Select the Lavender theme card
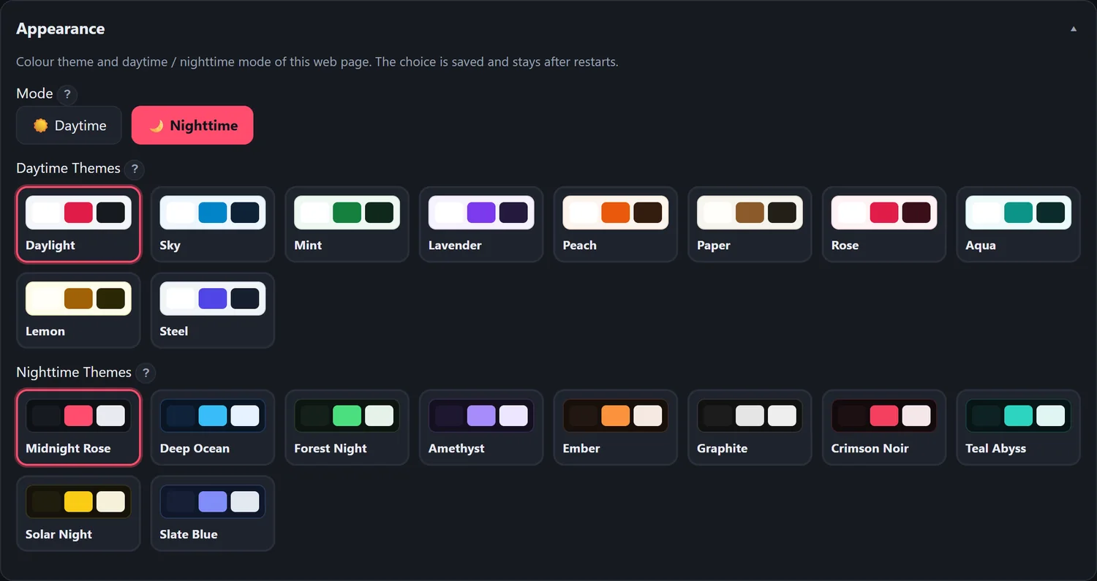This screenshot has height=581, width=1097. coord(481,224)
